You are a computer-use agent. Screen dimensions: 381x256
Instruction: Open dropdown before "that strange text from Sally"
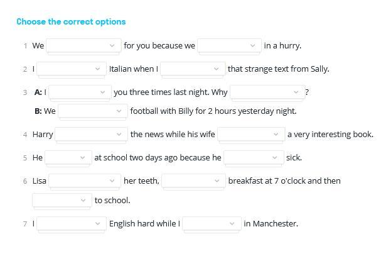193,69
